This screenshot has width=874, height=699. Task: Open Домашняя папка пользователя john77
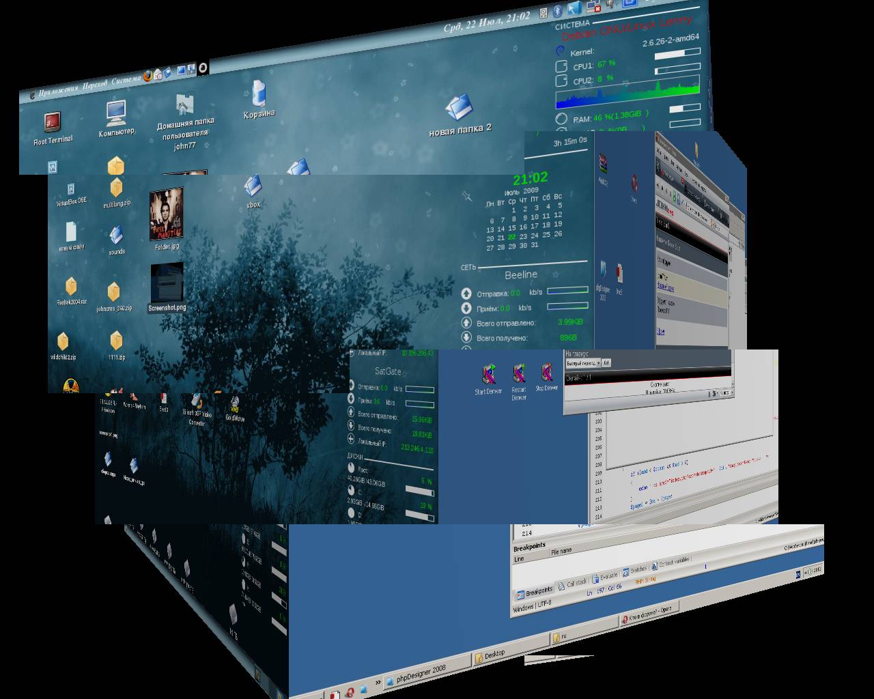pos(185,123)
